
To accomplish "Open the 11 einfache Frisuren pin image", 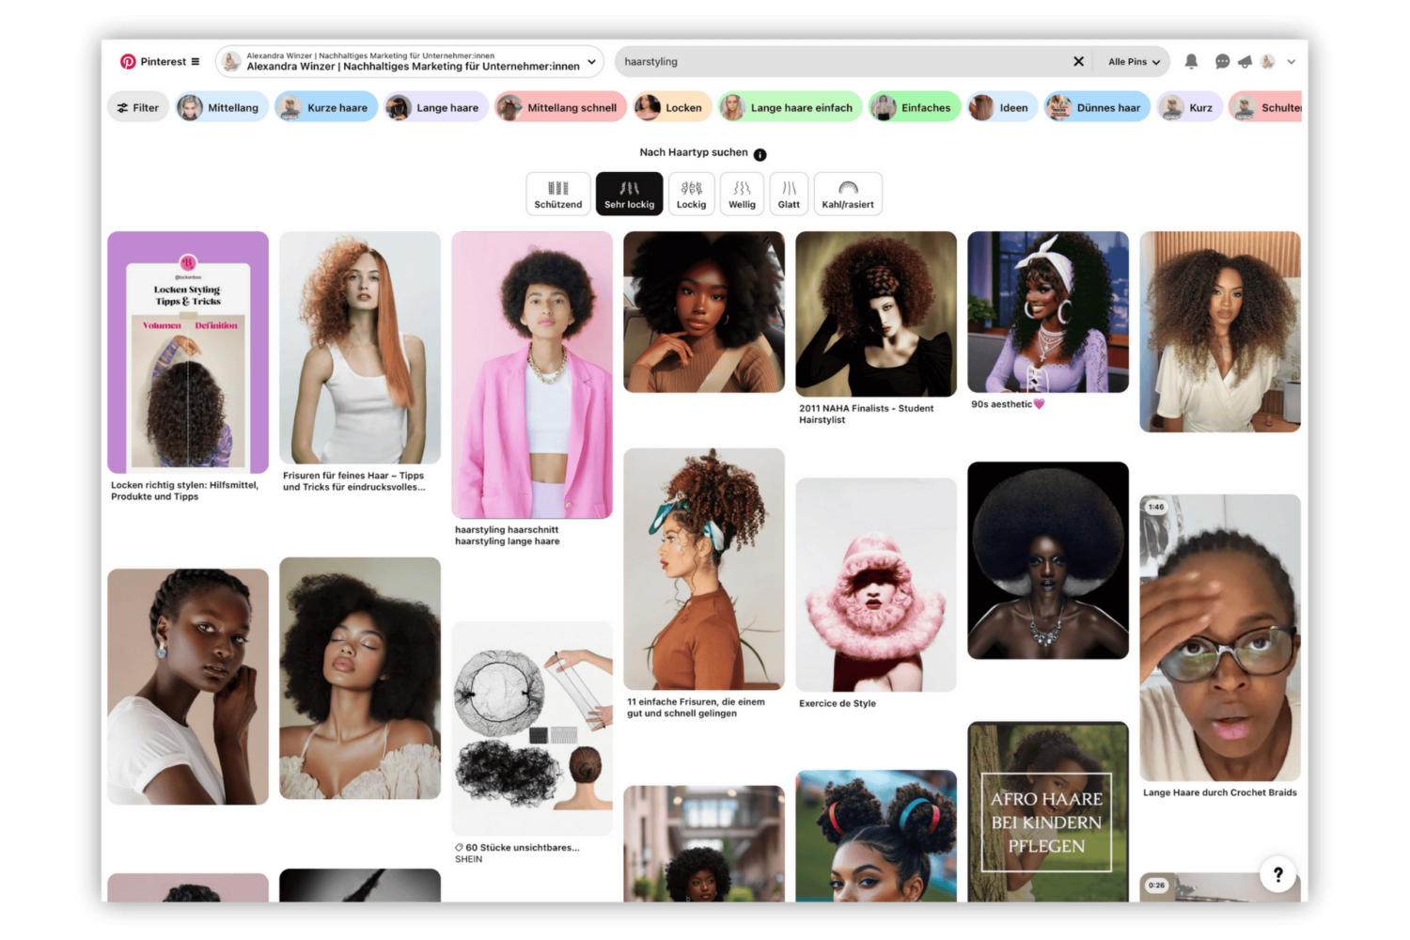I will [x=704, y=569].
